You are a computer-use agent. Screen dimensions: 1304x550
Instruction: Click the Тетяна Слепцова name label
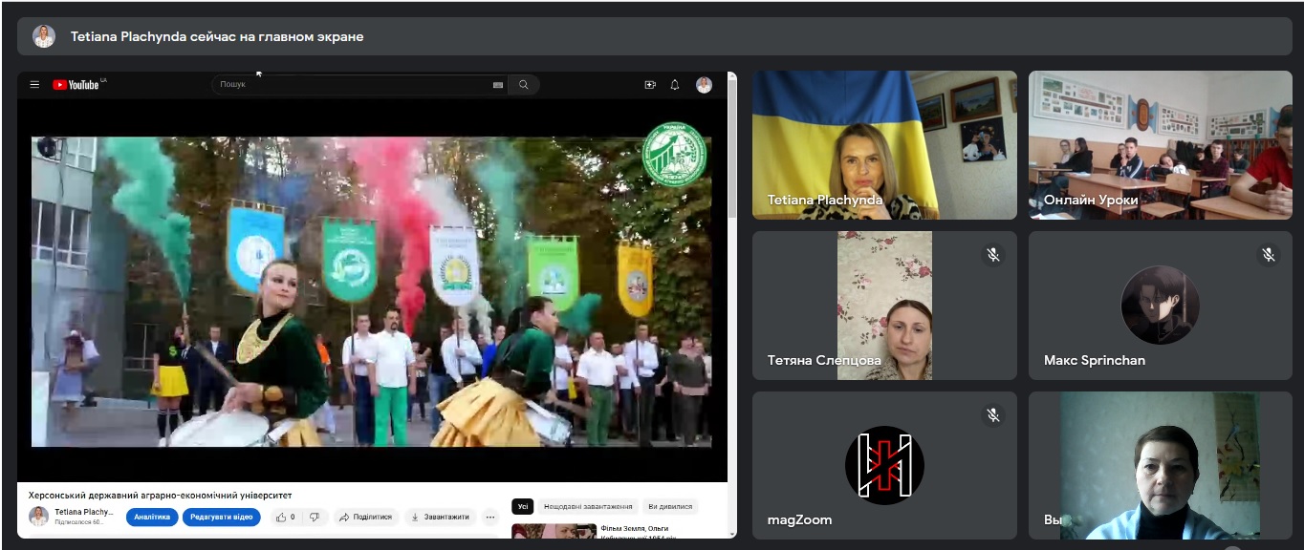tap(825, 361)
